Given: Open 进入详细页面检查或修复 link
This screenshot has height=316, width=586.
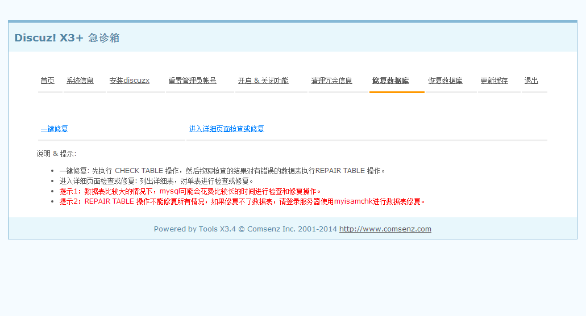Looking at the screenshot, I should pyautogui.click(x=226, y=129).
